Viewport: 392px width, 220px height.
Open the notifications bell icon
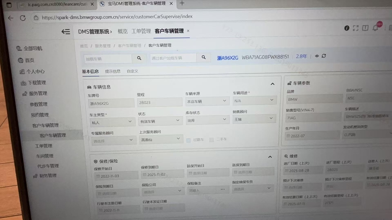(375, 28)
